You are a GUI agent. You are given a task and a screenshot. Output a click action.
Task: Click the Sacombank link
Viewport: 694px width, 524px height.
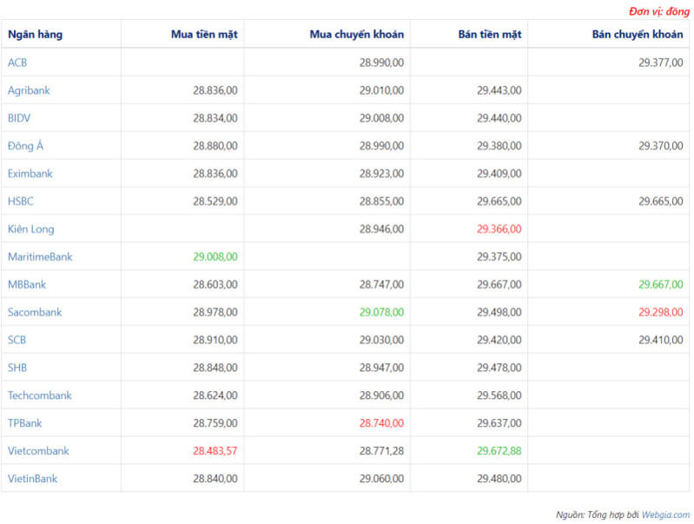tap(35, 312)
